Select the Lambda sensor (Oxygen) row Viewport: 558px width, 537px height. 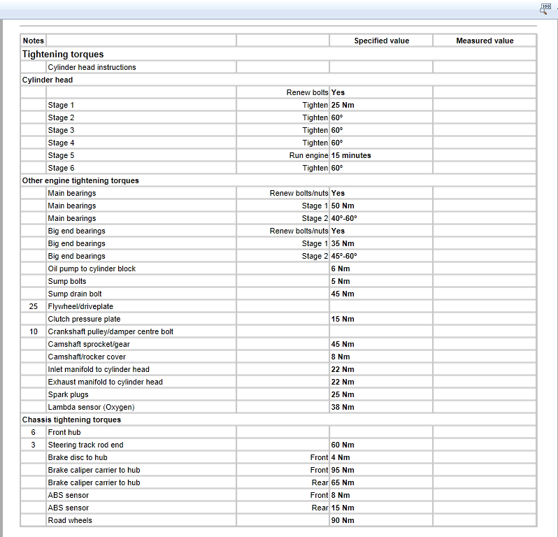click(91, 407)
